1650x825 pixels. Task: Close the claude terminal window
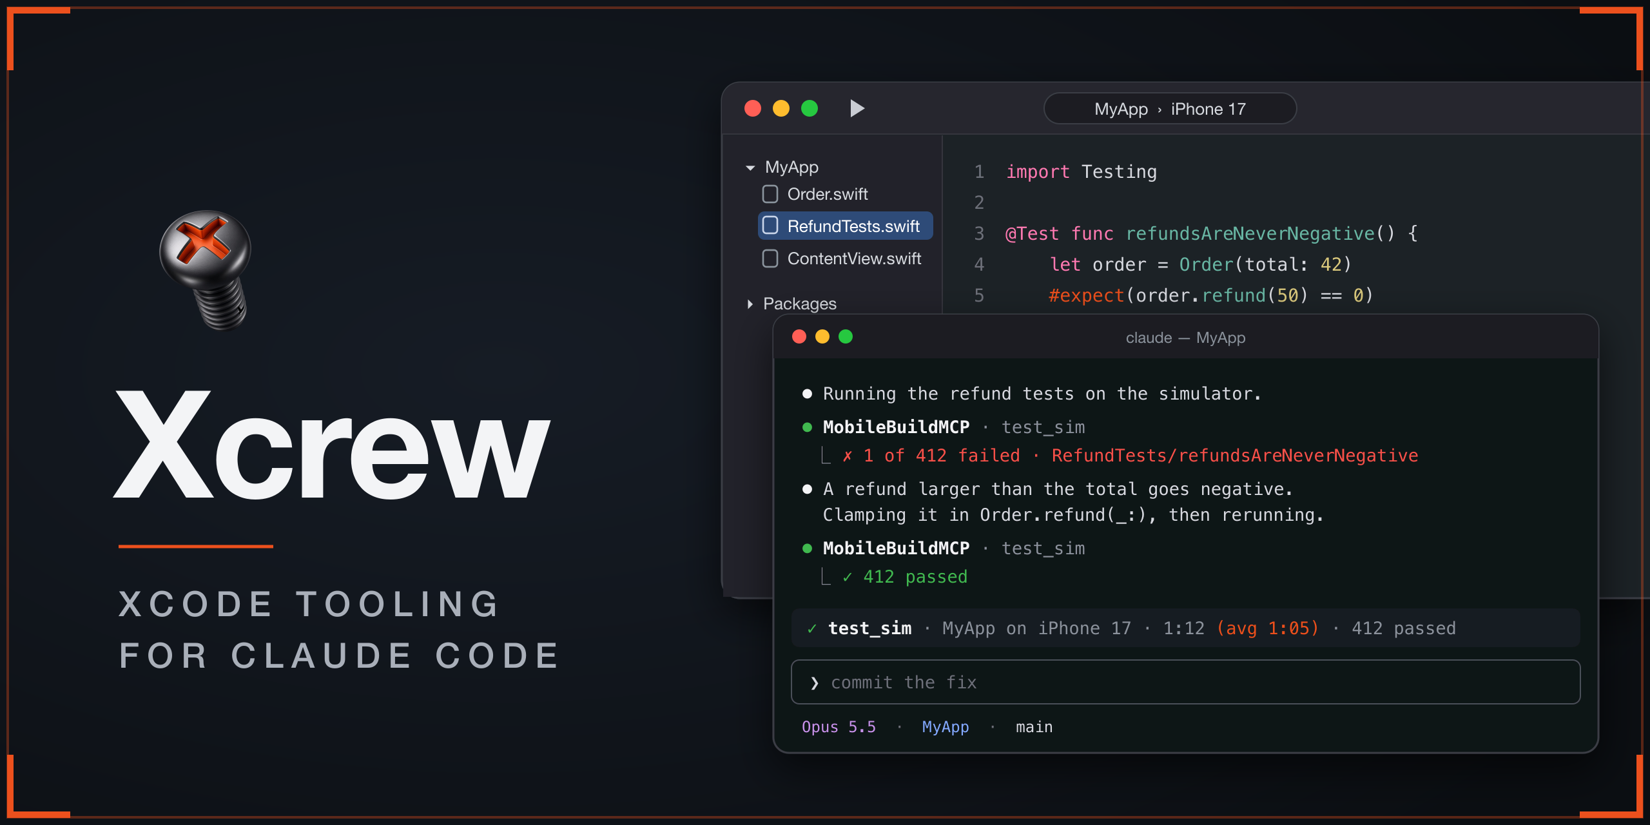tap(799, 336)
